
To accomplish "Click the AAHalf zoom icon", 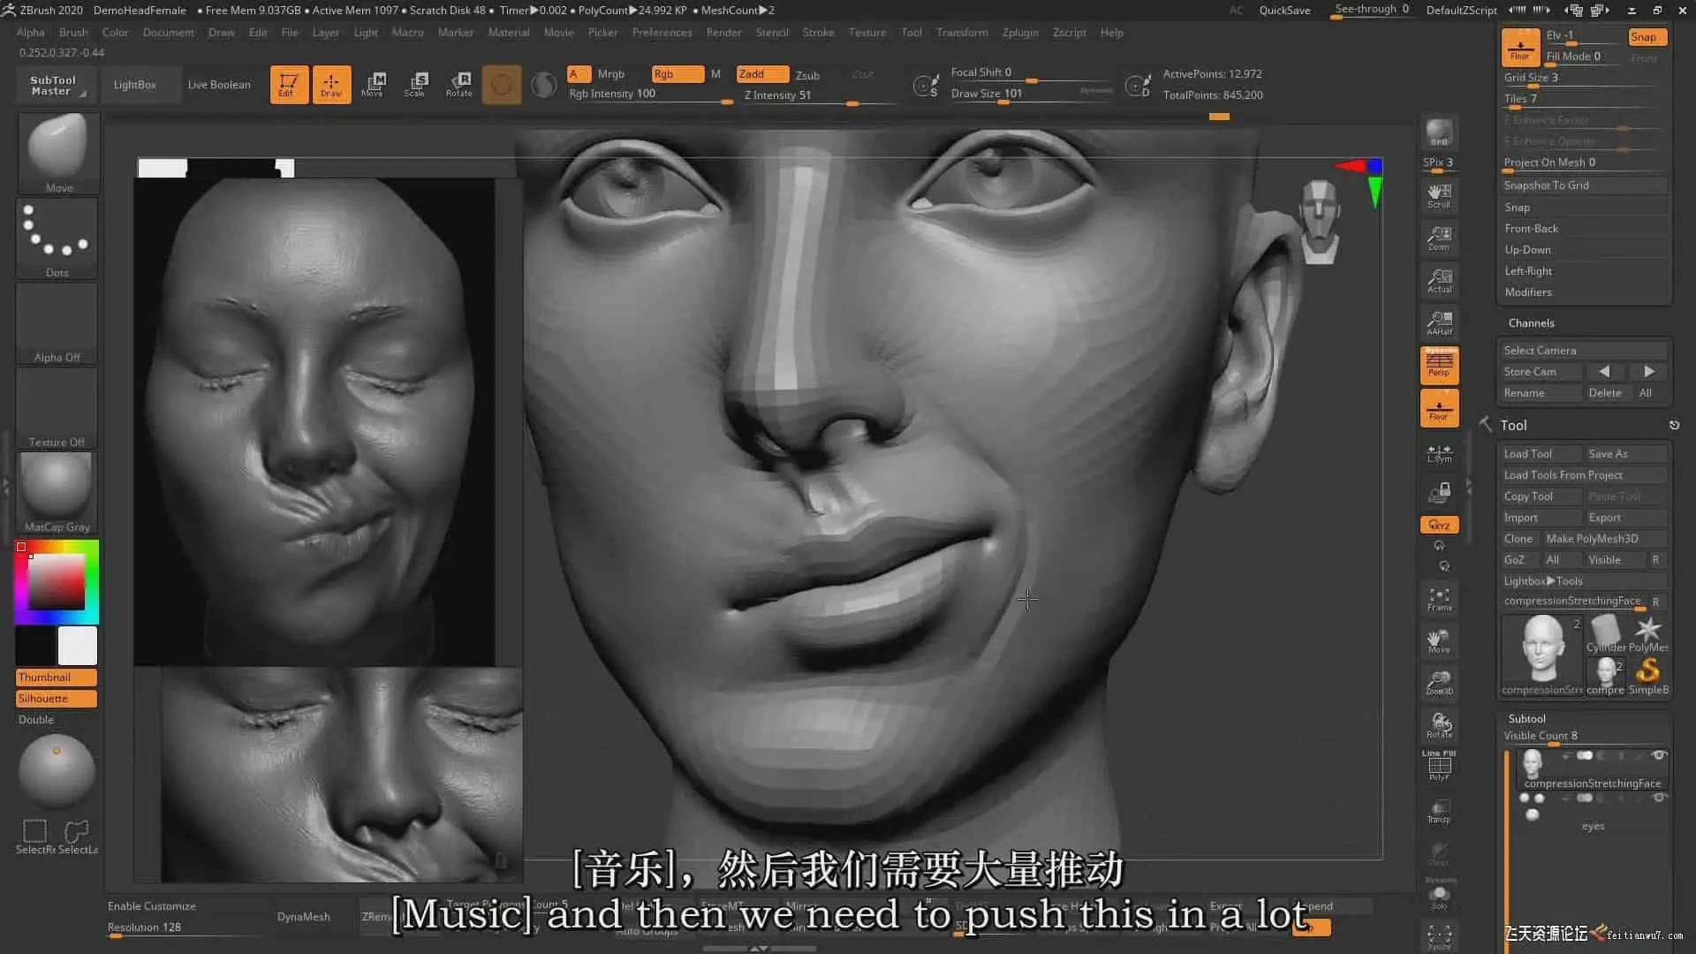I will (x=1439, y=322).
